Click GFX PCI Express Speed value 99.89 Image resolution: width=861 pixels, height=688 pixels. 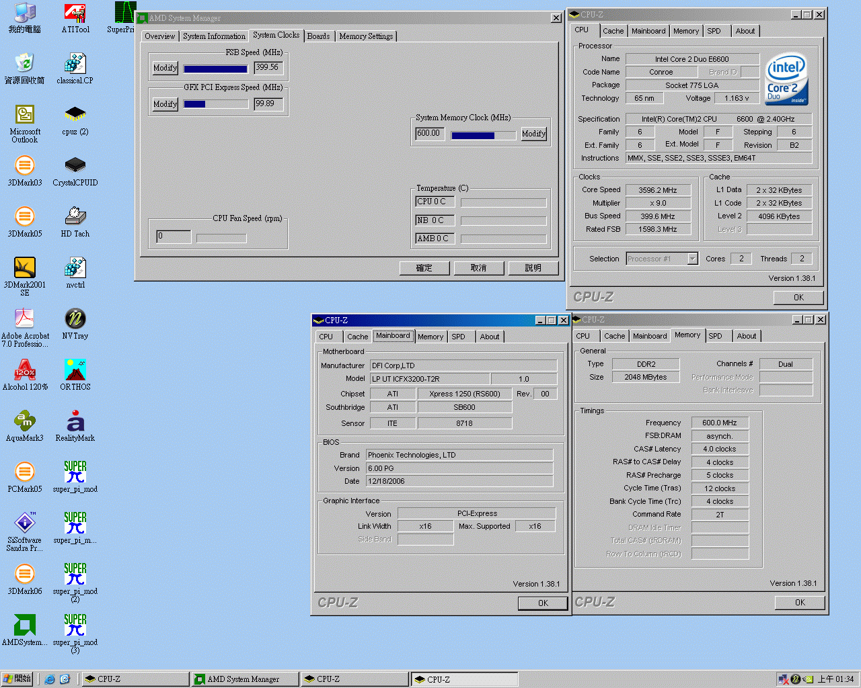[x=268, y=103]
